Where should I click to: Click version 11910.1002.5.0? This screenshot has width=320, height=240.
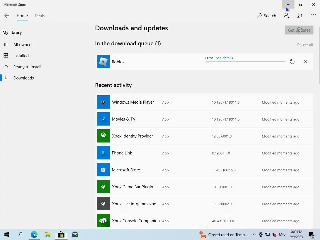click(x=224, y=170)
